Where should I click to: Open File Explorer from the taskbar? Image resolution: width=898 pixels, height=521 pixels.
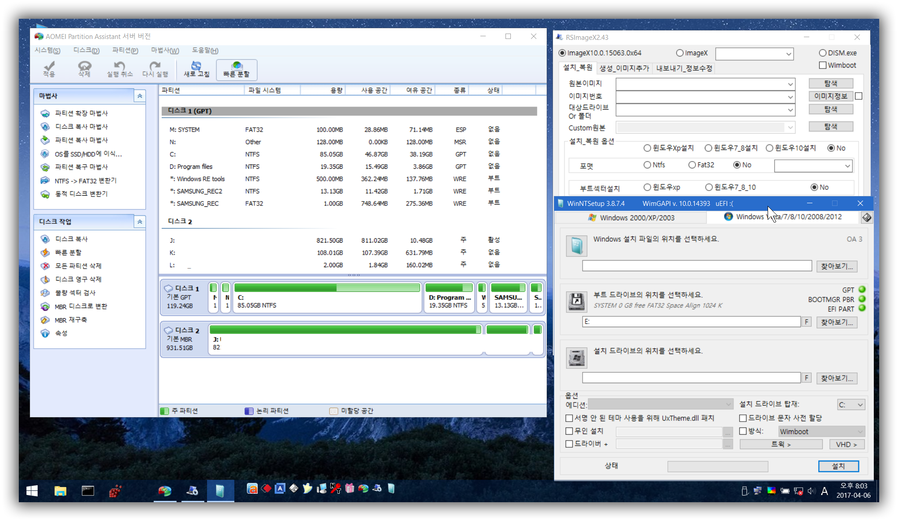pyautogui.click(x=60, y=491)
